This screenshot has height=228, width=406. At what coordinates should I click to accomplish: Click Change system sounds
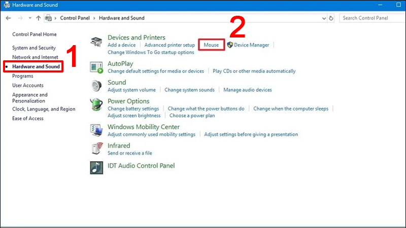pos(189,90)
